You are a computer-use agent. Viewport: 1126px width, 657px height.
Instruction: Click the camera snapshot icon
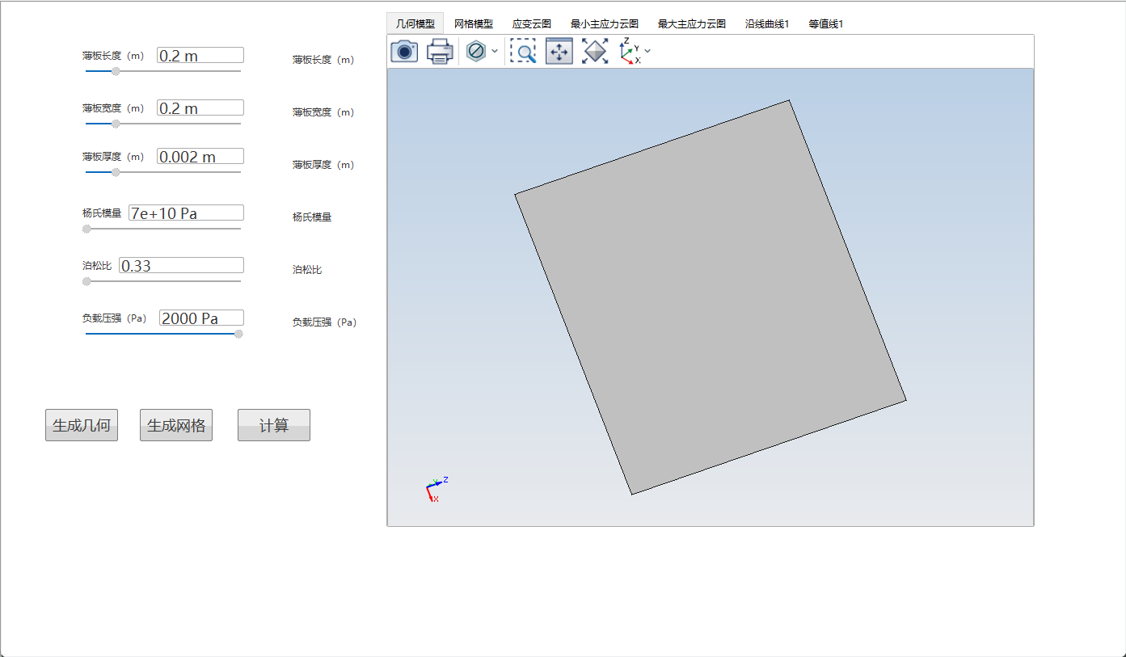pyautogui.click(x=404, y=51)
